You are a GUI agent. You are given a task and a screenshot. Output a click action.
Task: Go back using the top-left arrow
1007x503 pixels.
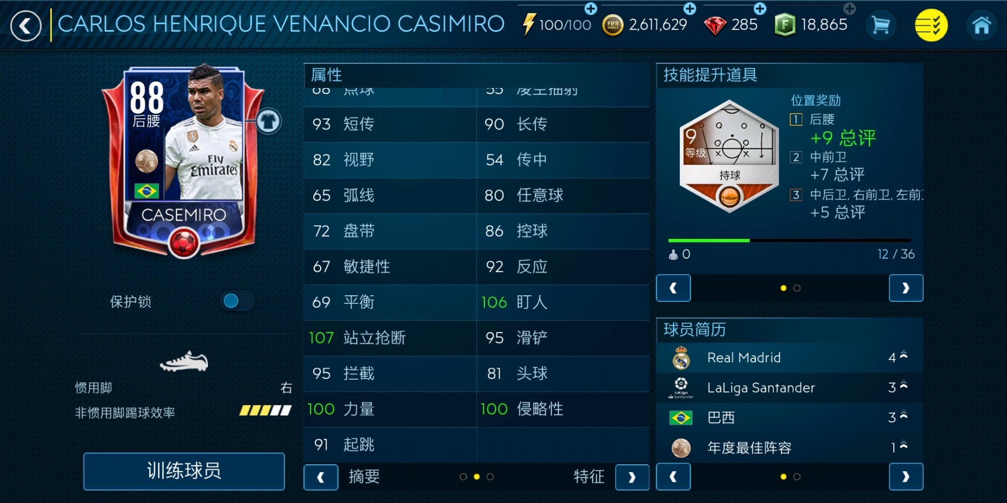[x=26, y=26]
